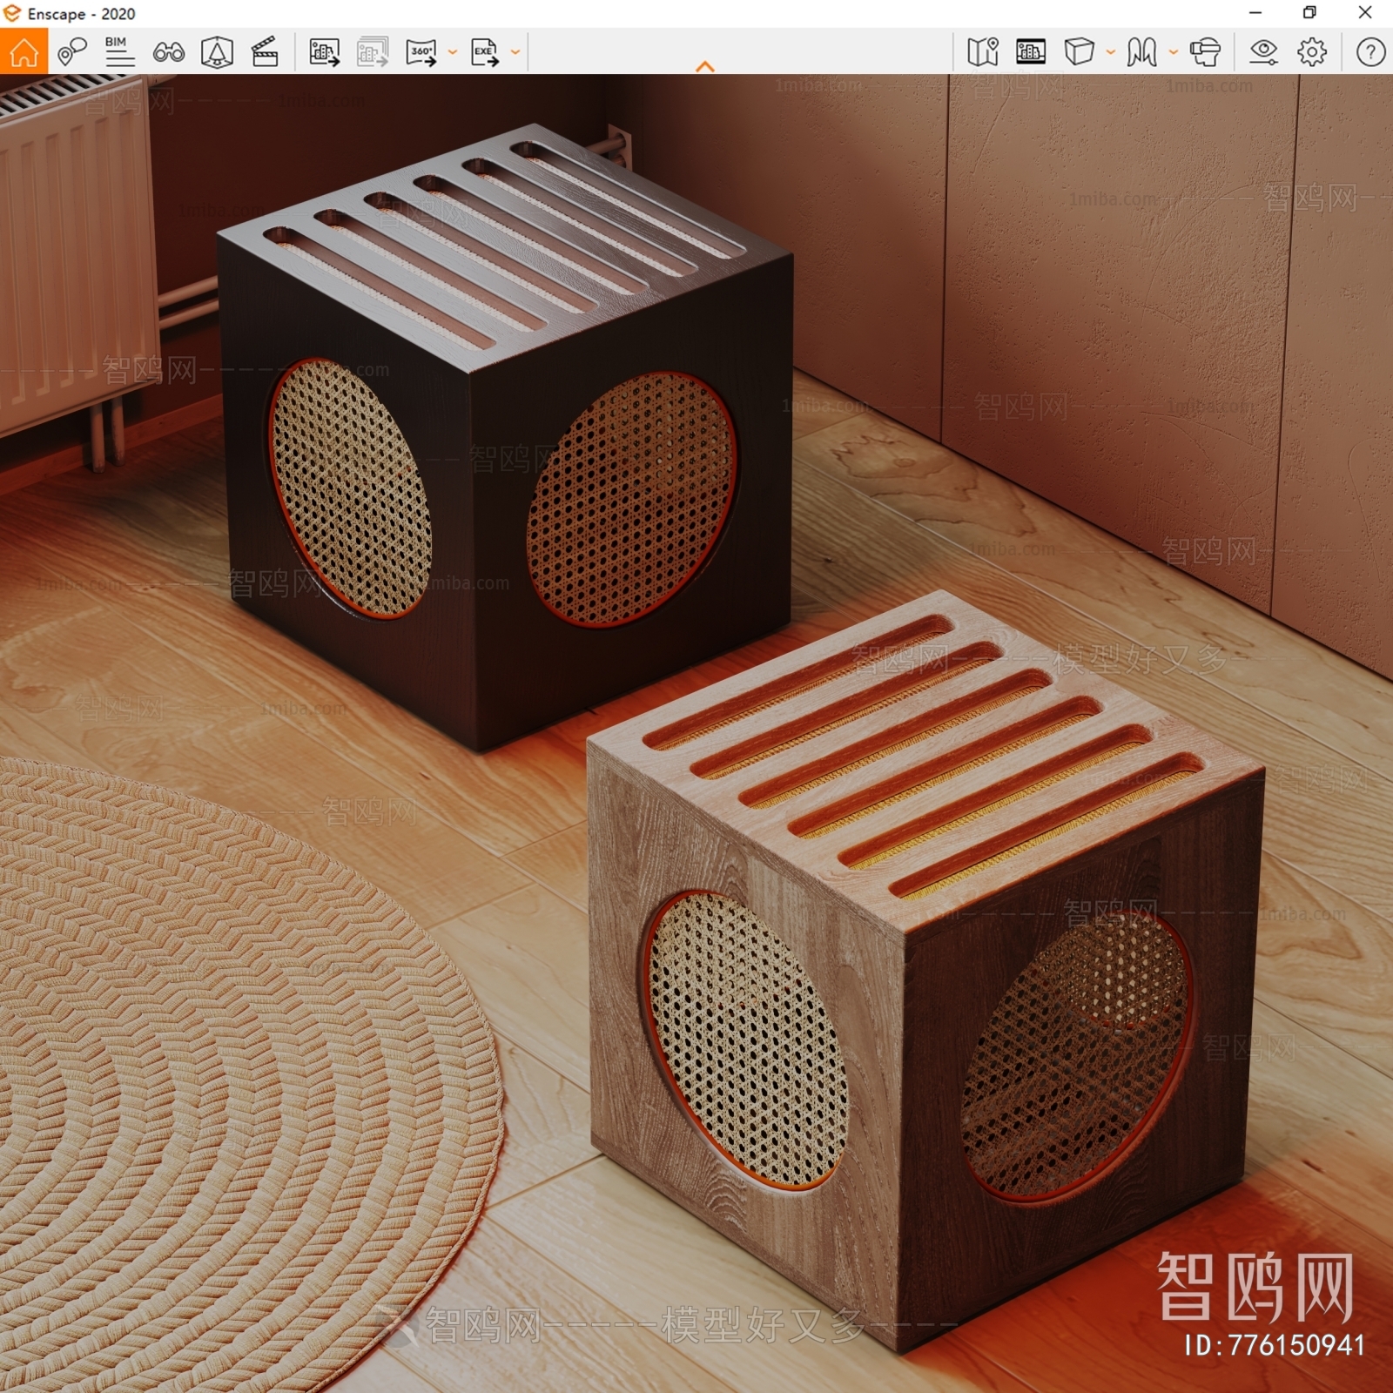Screen dimensions: 1393x1393
Task: Open the help question mark icon
Action: point(1370,52)
